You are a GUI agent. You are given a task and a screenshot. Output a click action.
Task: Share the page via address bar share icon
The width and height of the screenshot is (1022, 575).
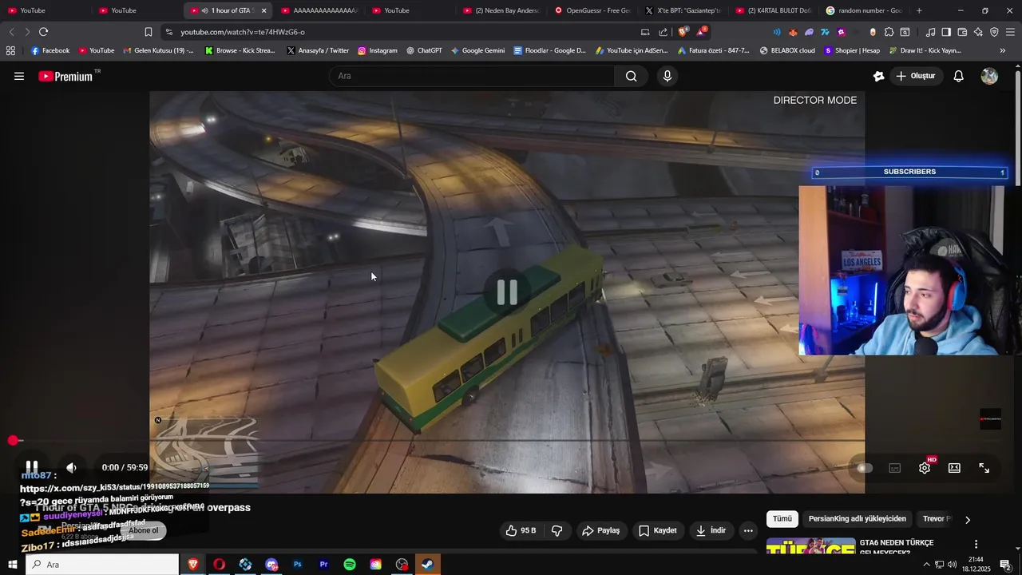(x=664, y=32)
